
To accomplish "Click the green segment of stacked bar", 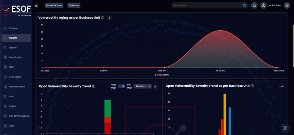I will coord(108,109).
